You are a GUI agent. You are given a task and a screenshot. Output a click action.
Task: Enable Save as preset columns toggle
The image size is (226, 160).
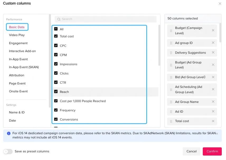[8, 151]
